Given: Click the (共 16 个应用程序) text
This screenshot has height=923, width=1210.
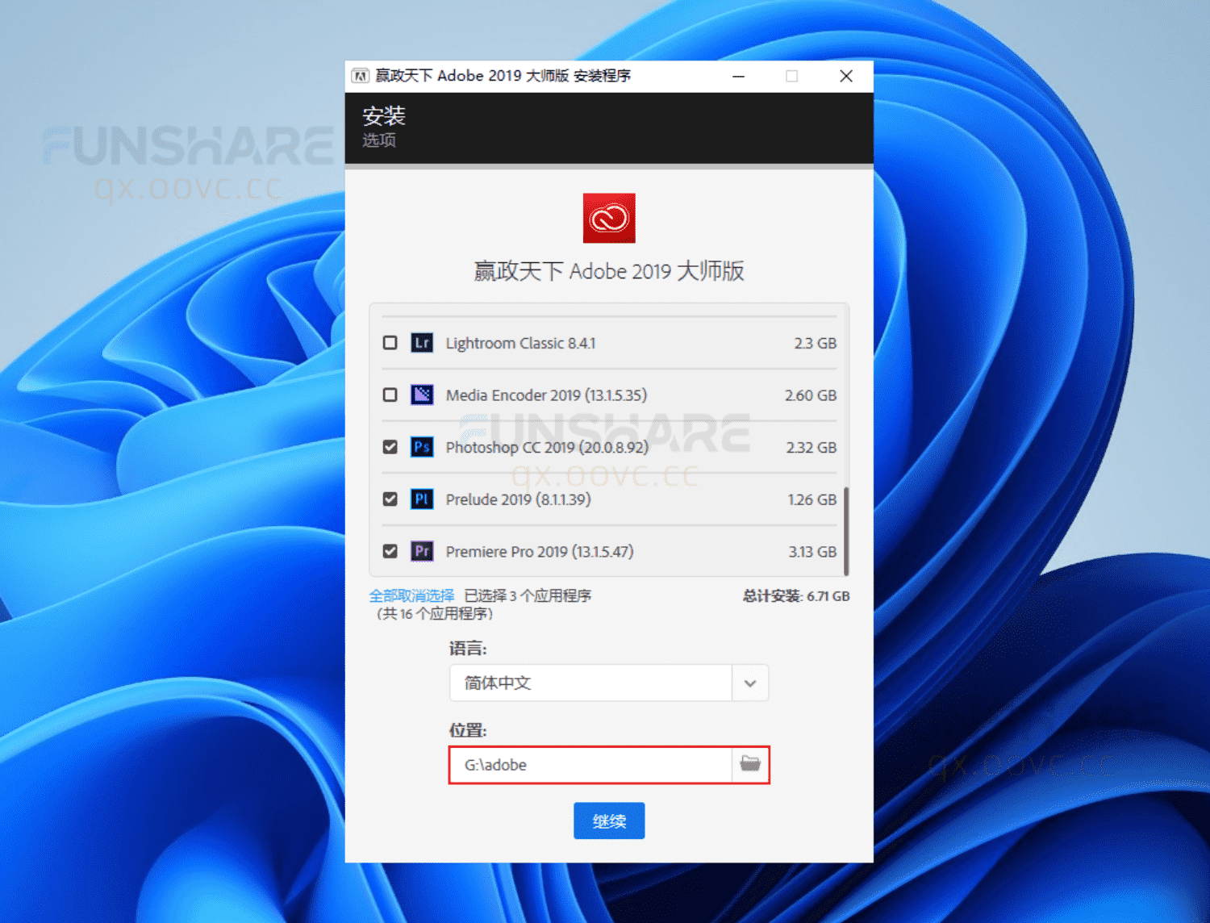Looking at the screenshot, I should pyautogui.click(x=435, y=613).
